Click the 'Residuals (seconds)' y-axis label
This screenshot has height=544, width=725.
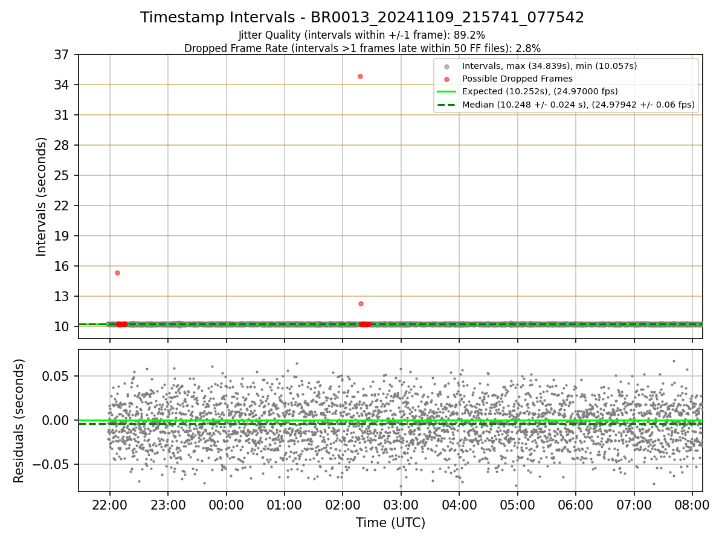[19, 421]
